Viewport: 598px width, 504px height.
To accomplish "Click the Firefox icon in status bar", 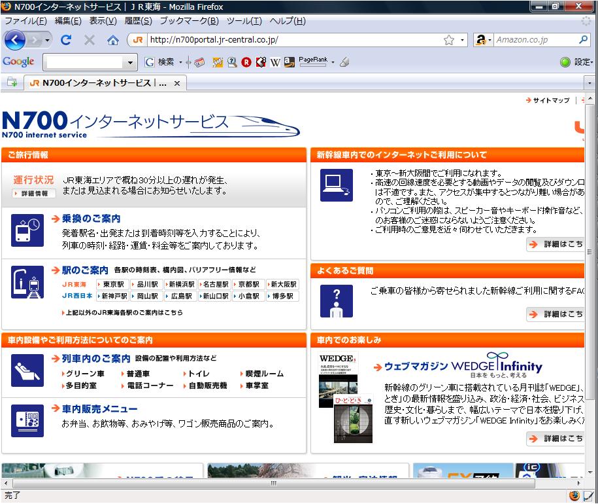I will click(574, 495).
